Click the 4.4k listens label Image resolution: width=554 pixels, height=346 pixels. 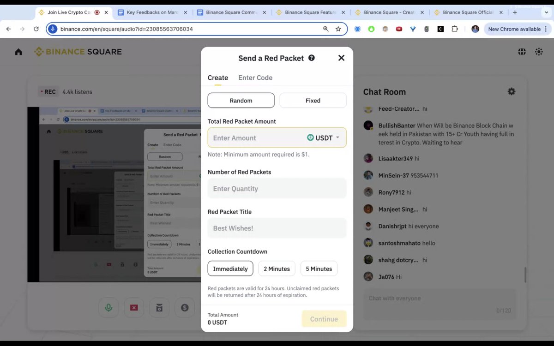(x=78, y=92)
